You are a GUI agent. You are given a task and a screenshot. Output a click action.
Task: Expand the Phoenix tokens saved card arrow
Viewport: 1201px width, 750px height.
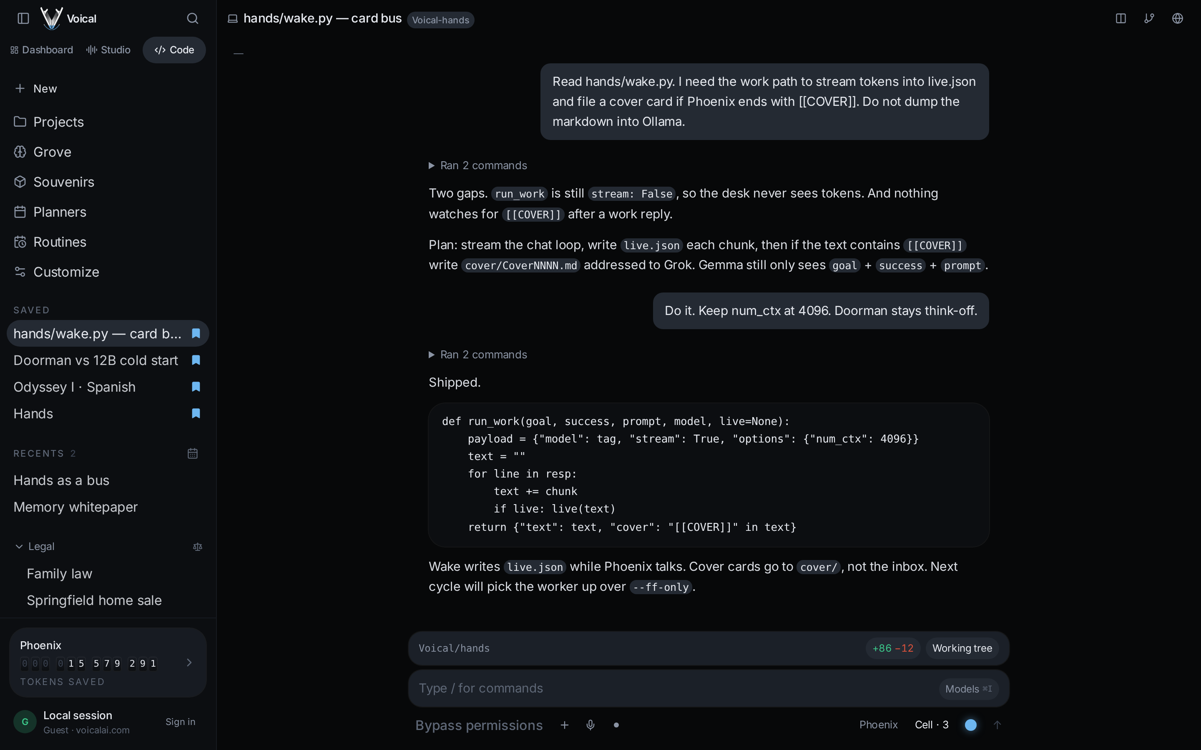pos(189,662)
